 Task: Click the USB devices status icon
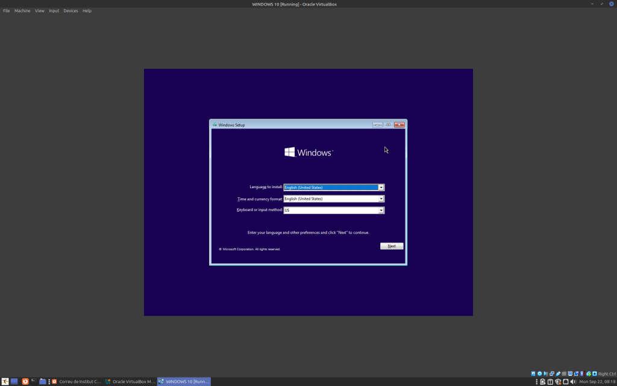(x=558, y=374)
